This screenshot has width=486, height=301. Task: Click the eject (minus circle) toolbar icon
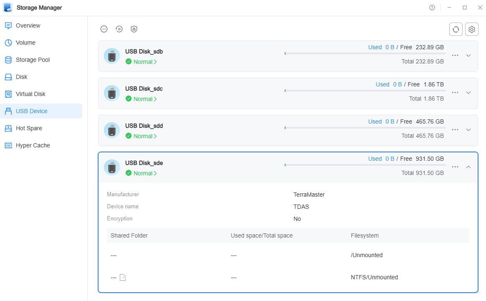[104, 29]
